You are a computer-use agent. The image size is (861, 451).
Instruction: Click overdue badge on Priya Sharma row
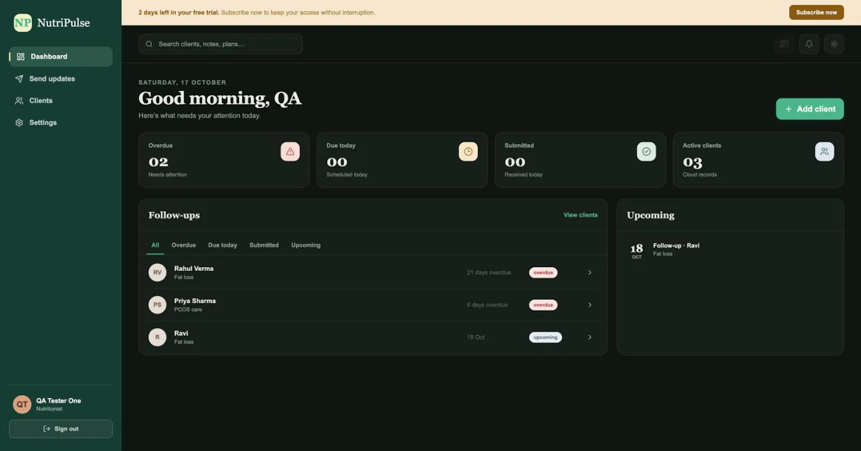coord(543,305)
